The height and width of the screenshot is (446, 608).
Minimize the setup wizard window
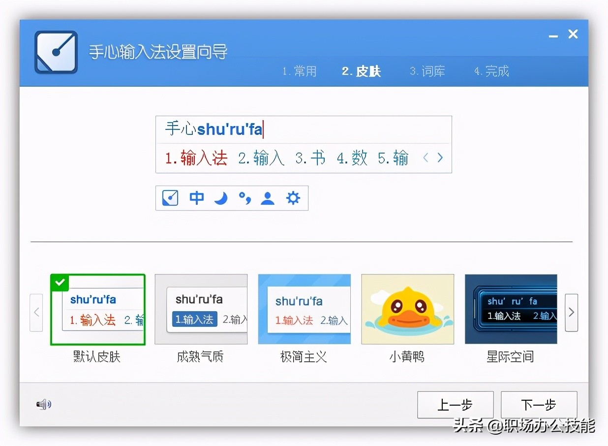tap(553, 35)
